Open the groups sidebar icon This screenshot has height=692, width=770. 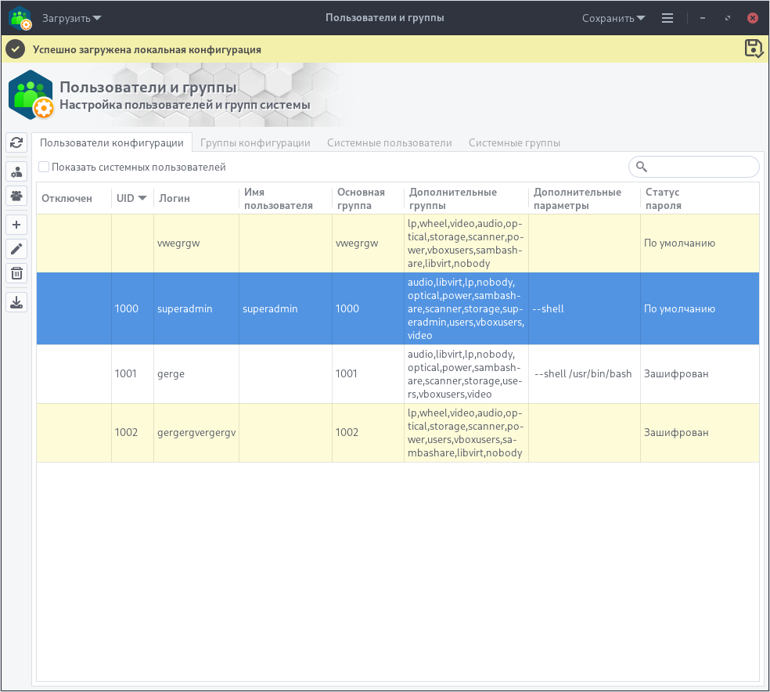tap(16, 195)
